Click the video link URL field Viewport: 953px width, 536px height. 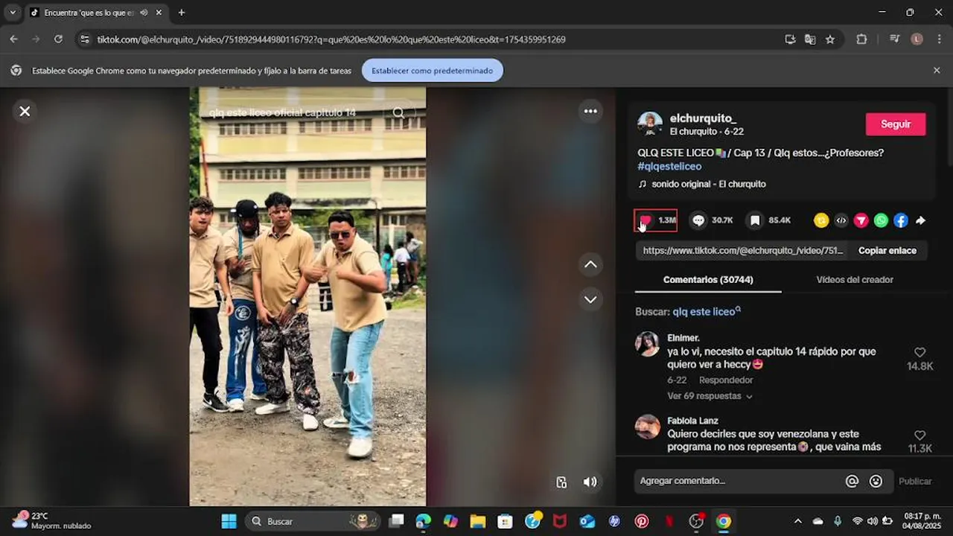[742, 251]
